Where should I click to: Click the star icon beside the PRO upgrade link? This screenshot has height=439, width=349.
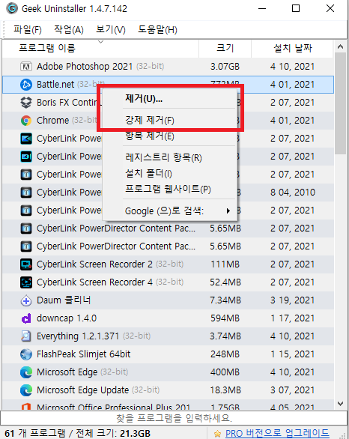[x=217, y=434]
